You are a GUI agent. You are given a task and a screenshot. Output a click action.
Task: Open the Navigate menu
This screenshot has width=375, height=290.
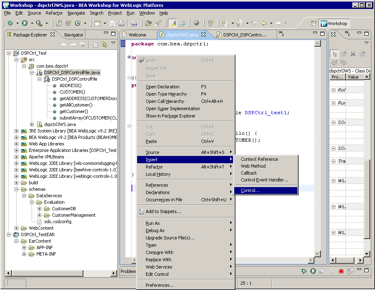[x=76, y=13]
